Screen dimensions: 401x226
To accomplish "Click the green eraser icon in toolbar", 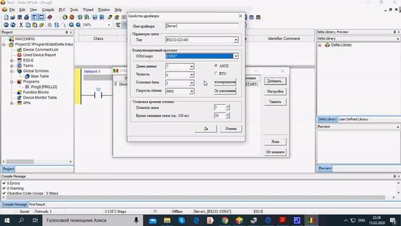I will (41, 25).
